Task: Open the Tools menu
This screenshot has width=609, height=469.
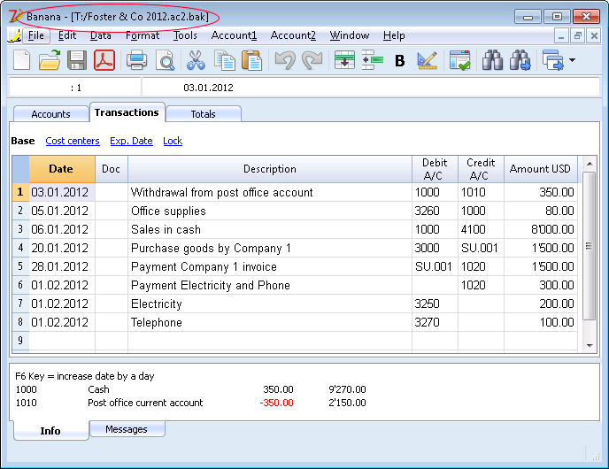Action: coord(185,35)
